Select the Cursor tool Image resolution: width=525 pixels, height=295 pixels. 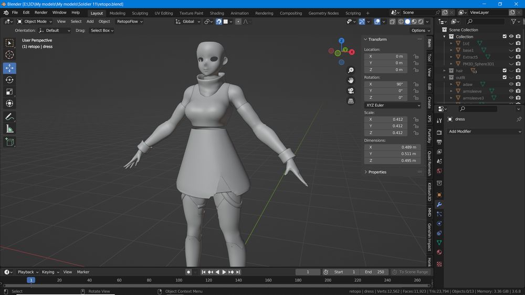[x=9, y=55]
